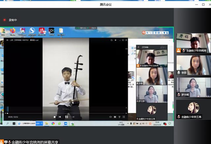Click the screen-share label at bottom left
Viewport: 211px width, 144px height.
(29, 142)
